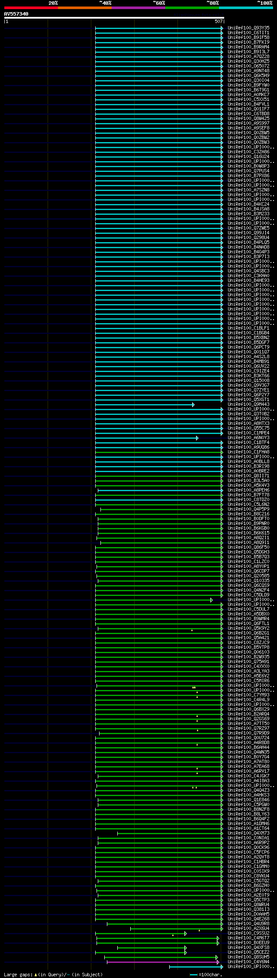Click the arrowhead of the B0EEU9 alignment
The height and width of the screenshot is (978, 277).
click(x=218, y=943)
